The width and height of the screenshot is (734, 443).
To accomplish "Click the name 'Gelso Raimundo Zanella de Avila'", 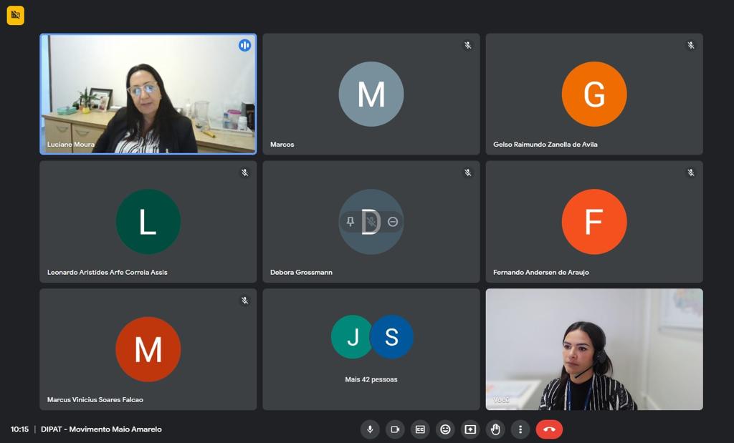I will tap(545, 145).
